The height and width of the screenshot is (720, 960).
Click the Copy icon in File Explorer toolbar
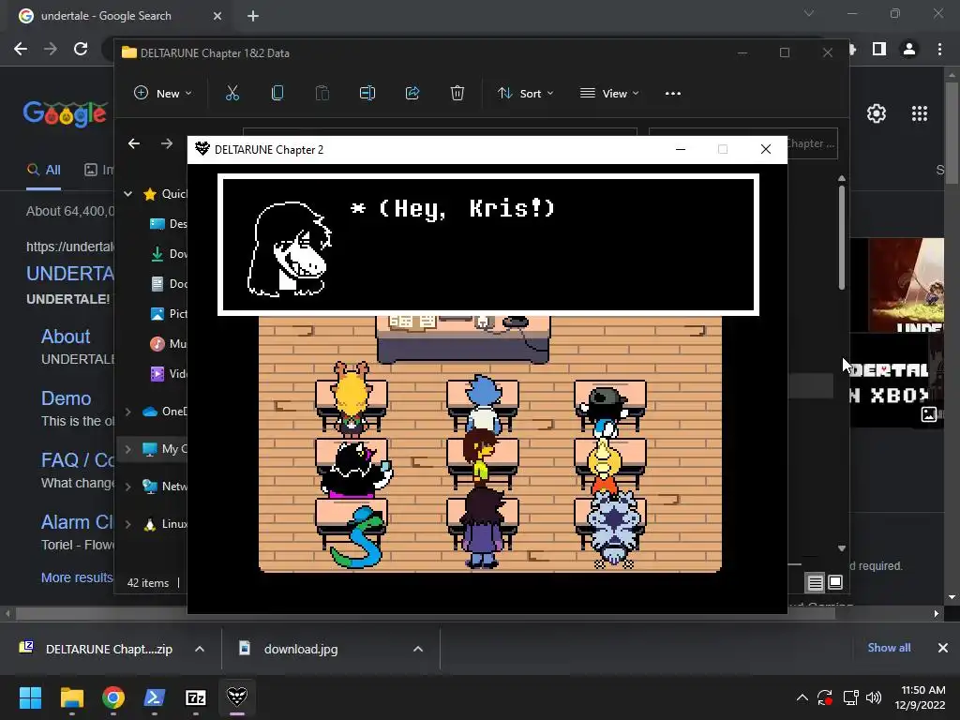277,93
